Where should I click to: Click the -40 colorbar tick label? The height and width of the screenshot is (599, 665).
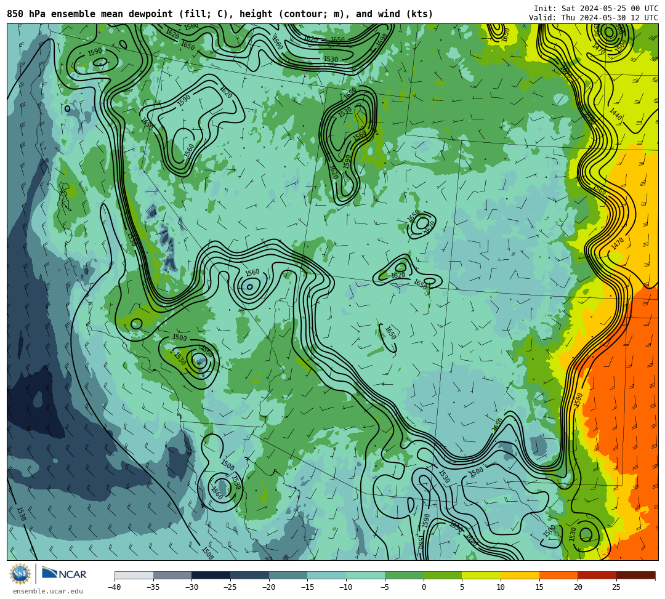click(x=115, y=587)
